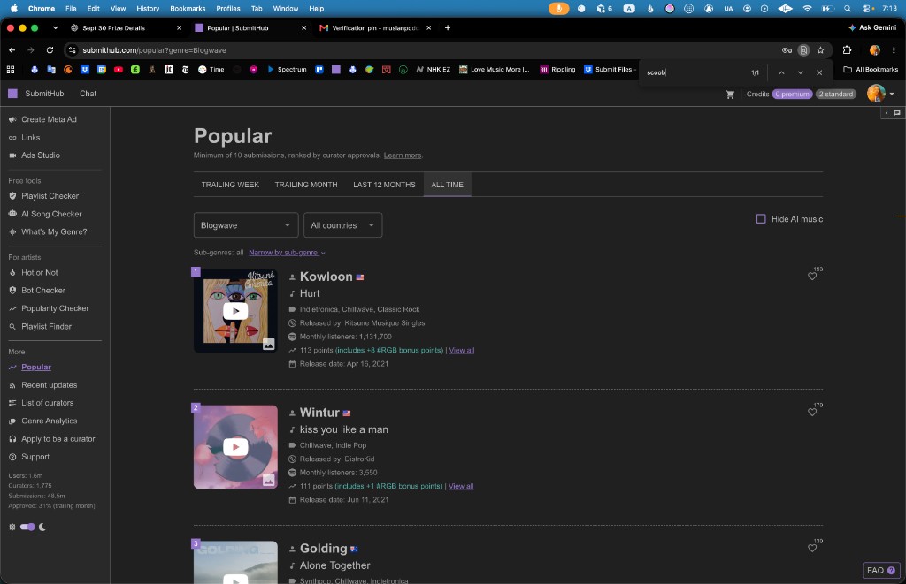The height and width of the screenshot is (584, 906).
Task: Open View all for Wintur points
Action: pos(461,487)
